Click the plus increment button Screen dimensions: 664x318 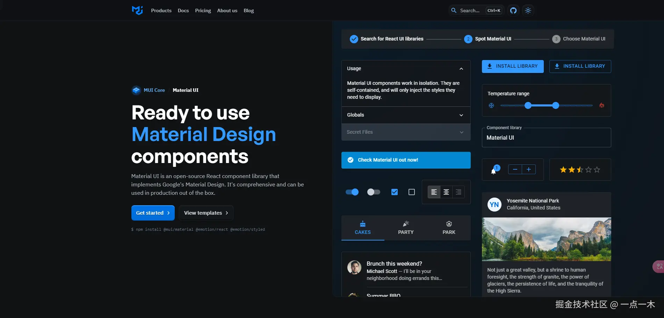[529, 169]
